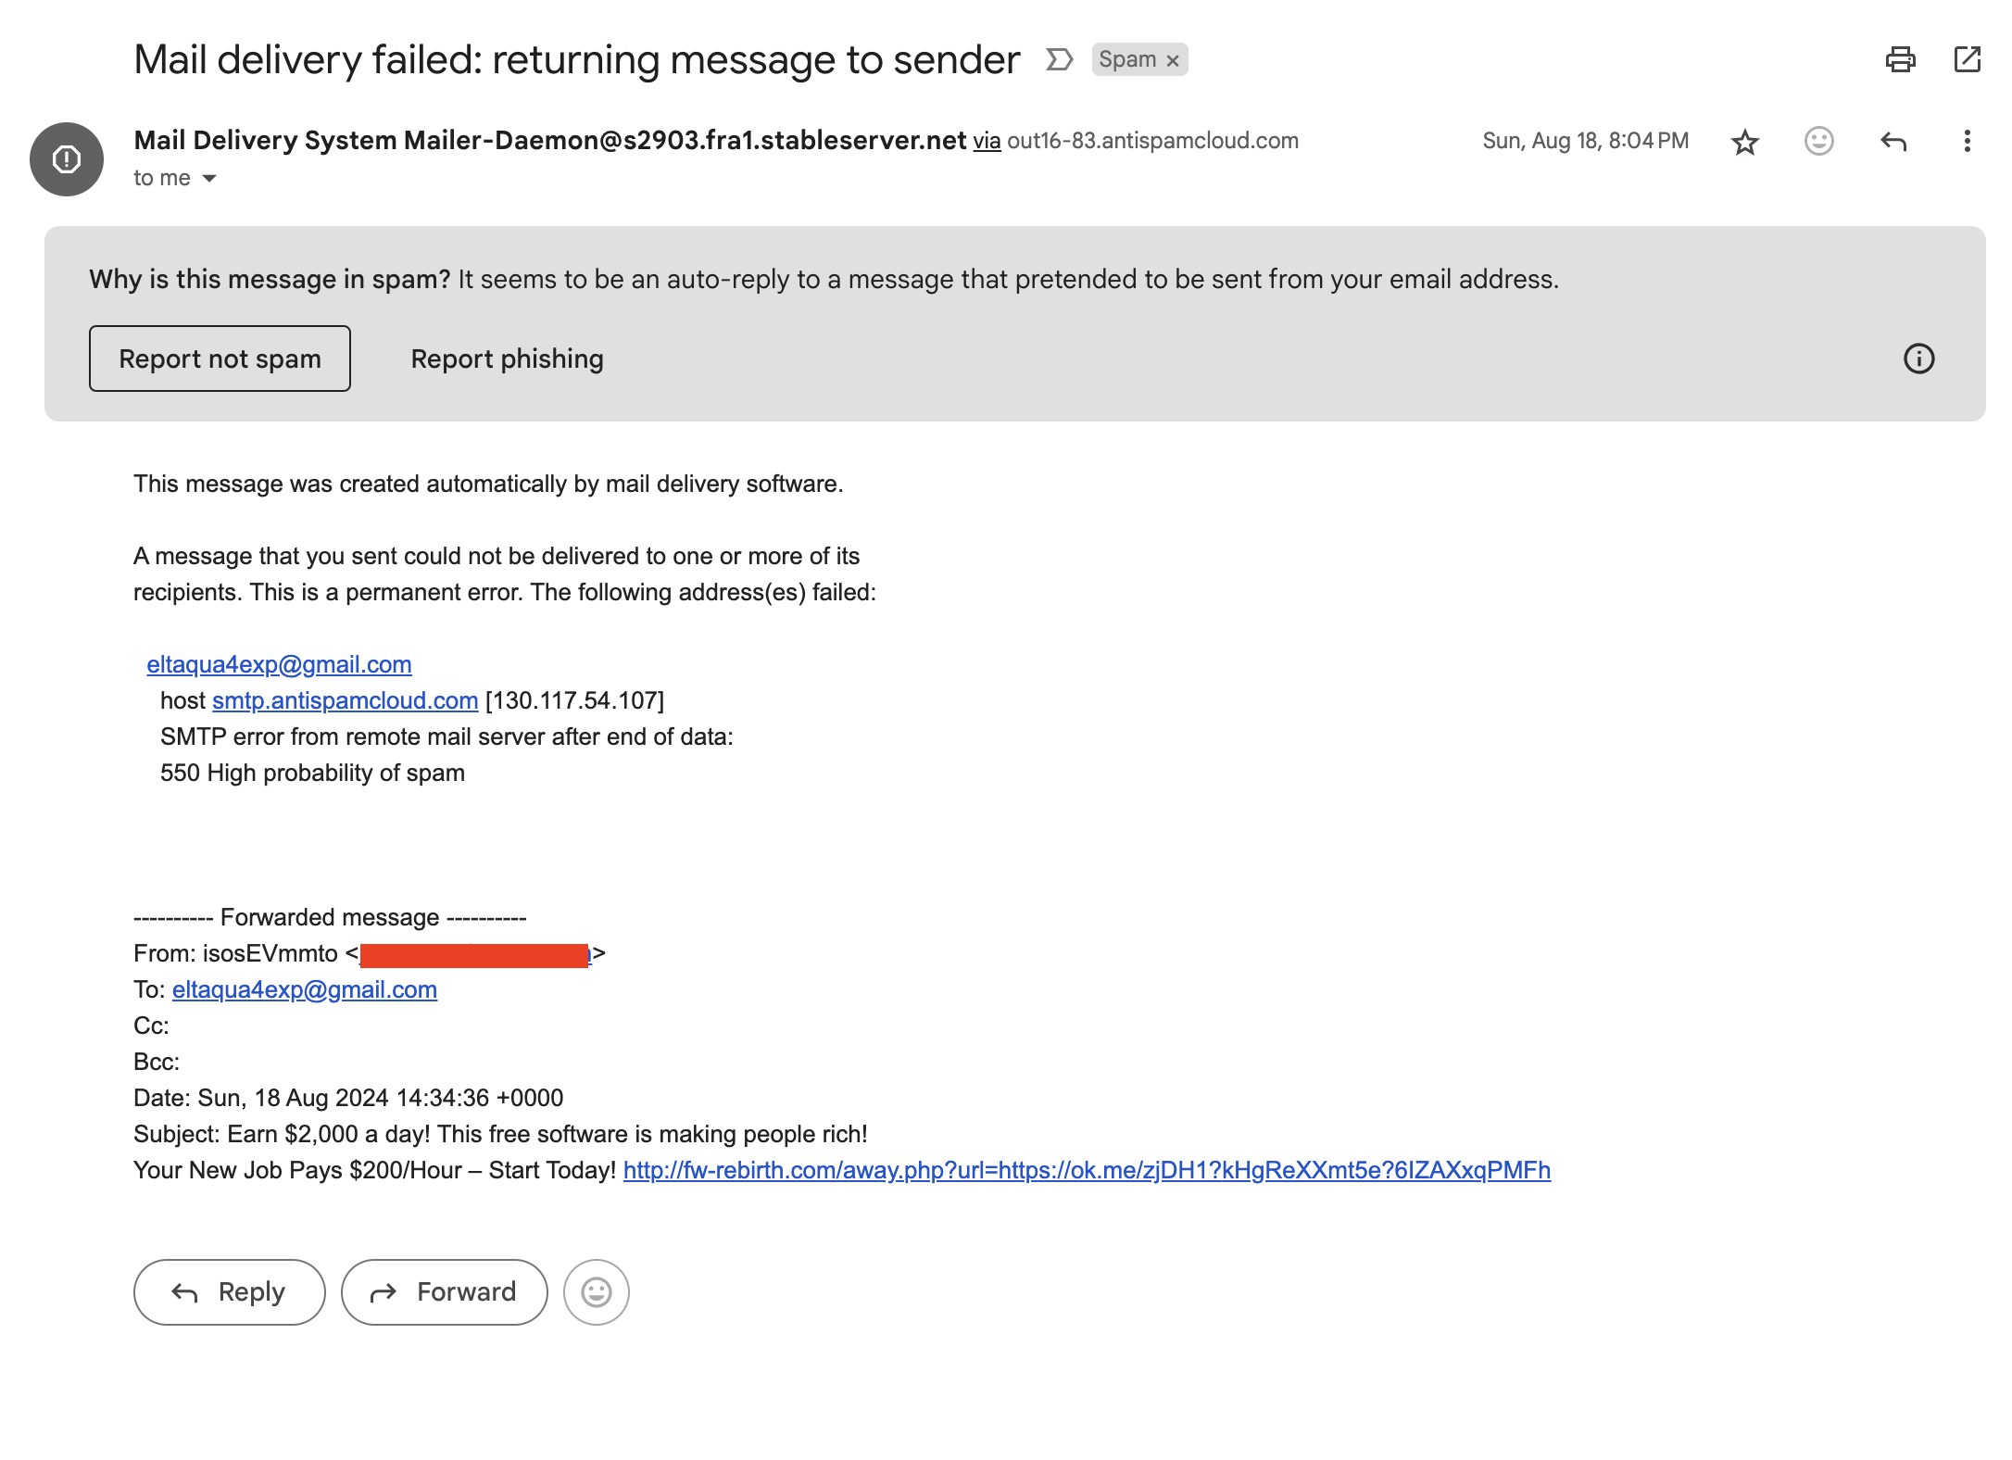Click Report not spam button
The height and width of the screenshot is (1460, 2012).
[219, 359]
